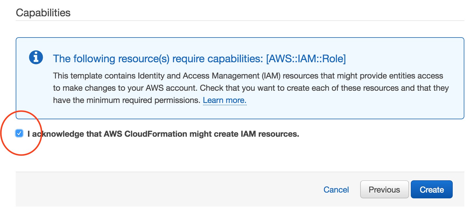
Task: Click 'This template contains' paragraph start
Action: click(x=94, y=76)
